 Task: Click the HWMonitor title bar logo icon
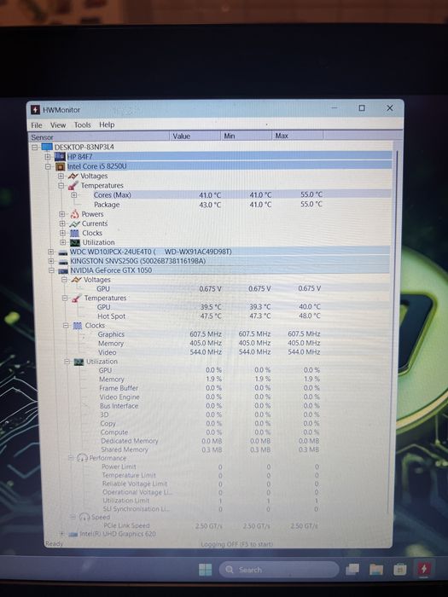pos(36,110)
